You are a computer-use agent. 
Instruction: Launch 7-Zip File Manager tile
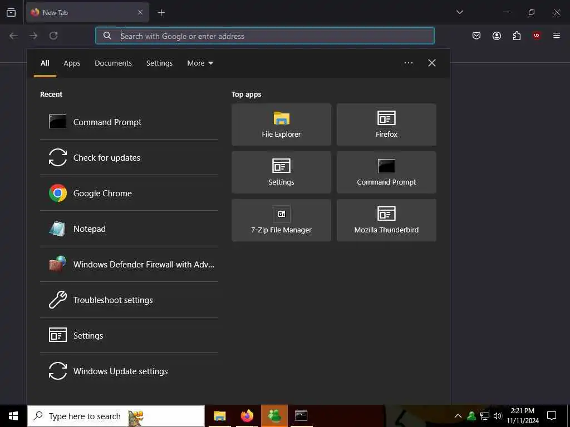[x=281, y=220]
